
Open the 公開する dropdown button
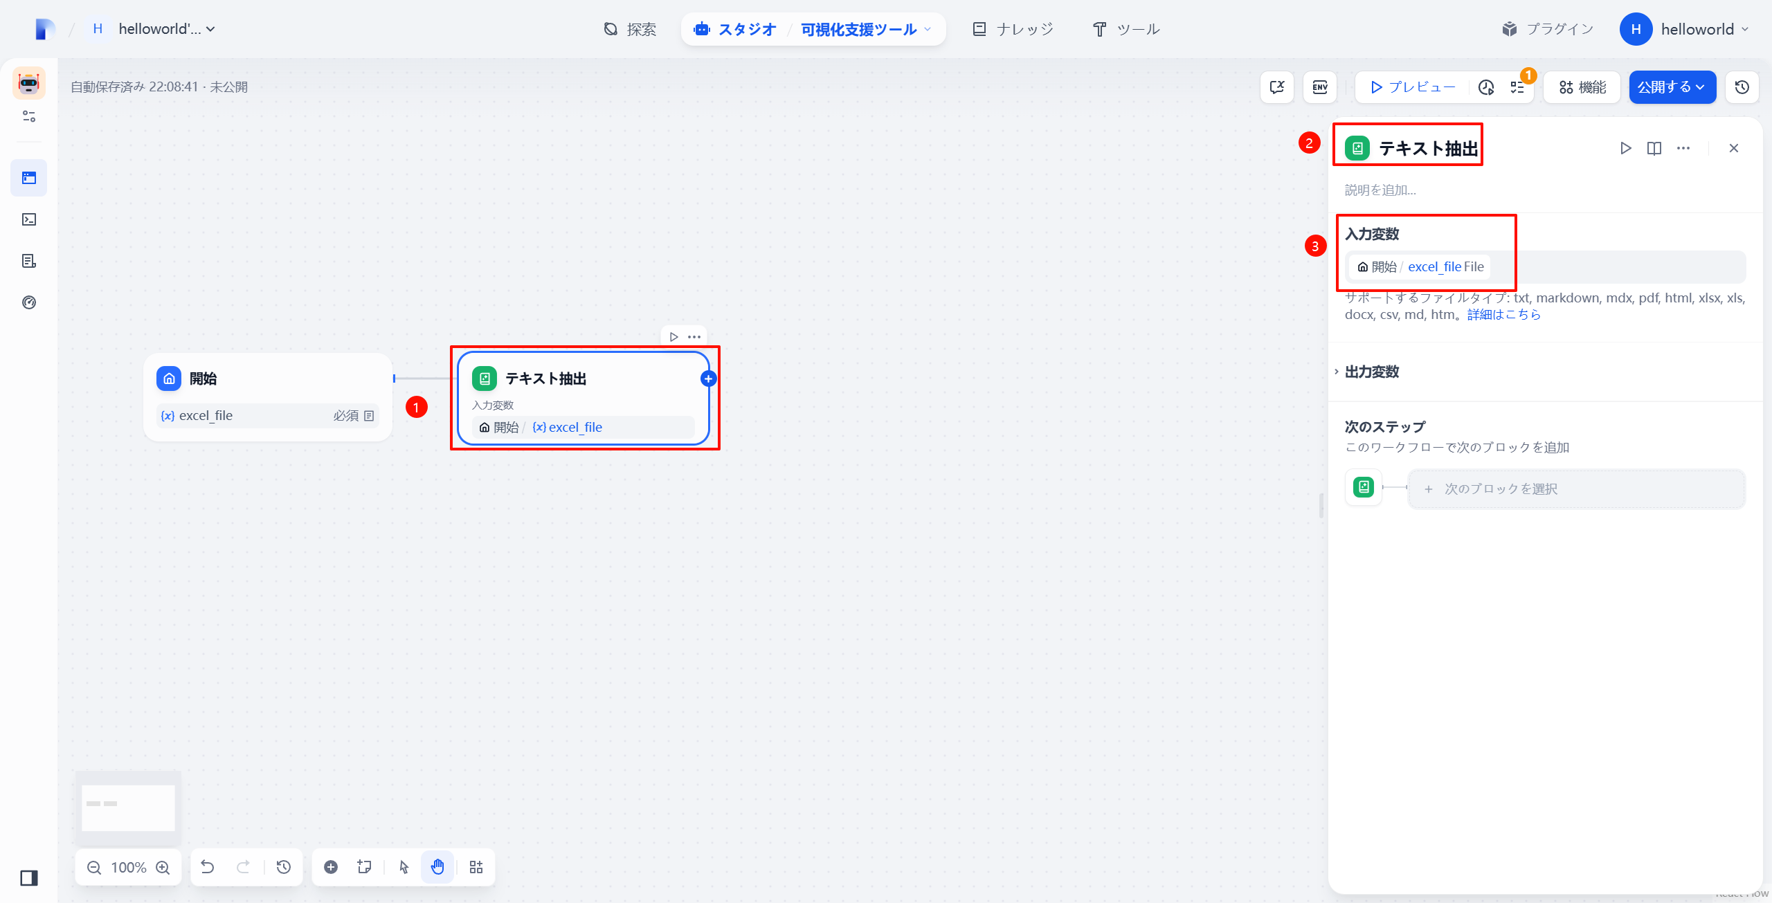pyautogui.click(x=1672, y=87)
